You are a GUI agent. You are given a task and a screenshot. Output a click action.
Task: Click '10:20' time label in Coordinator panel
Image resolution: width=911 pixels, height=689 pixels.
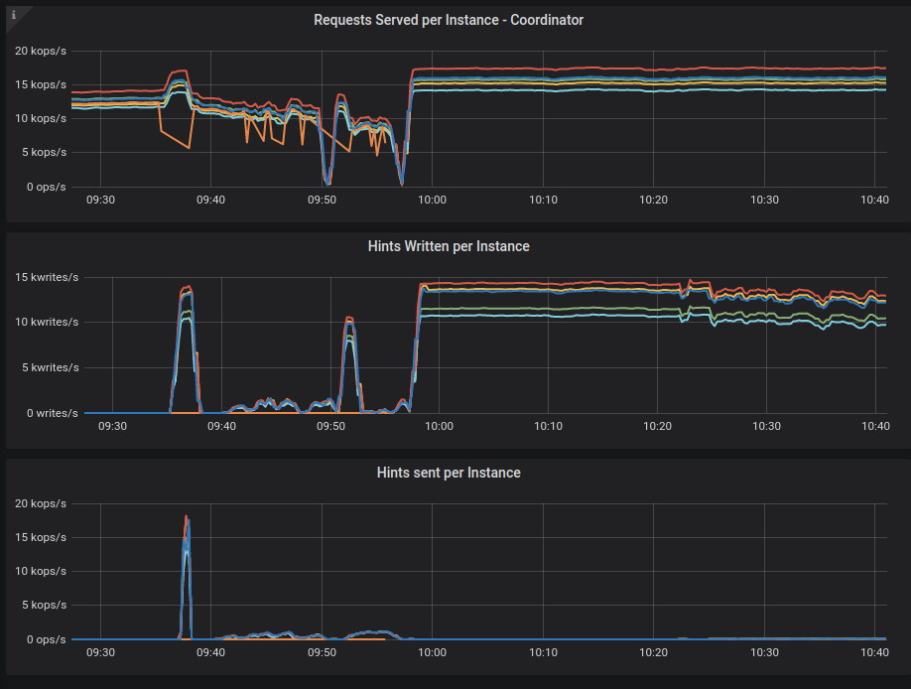pos(654,200)
